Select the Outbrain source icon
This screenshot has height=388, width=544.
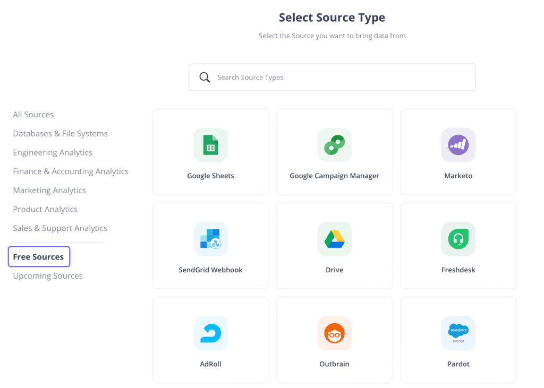coord(334,333)
